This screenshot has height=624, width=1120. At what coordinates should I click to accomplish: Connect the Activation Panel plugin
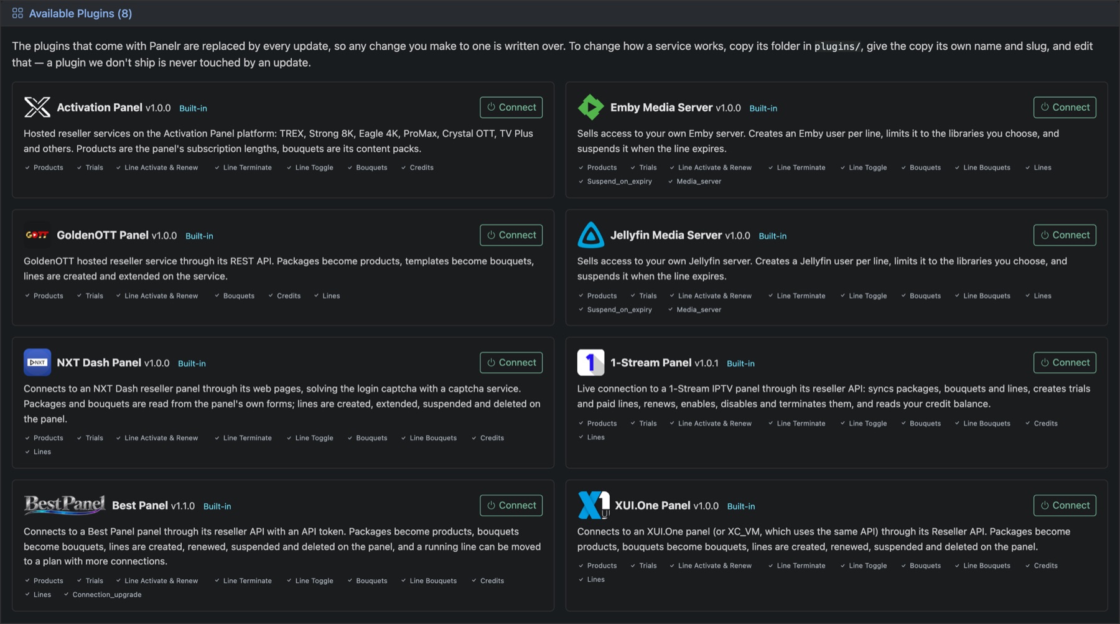[511, 107]
